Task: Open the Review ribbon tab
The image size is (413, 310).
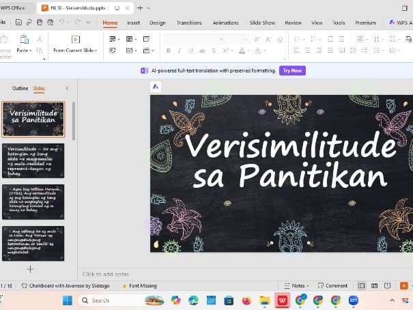Action: point(293,23)
